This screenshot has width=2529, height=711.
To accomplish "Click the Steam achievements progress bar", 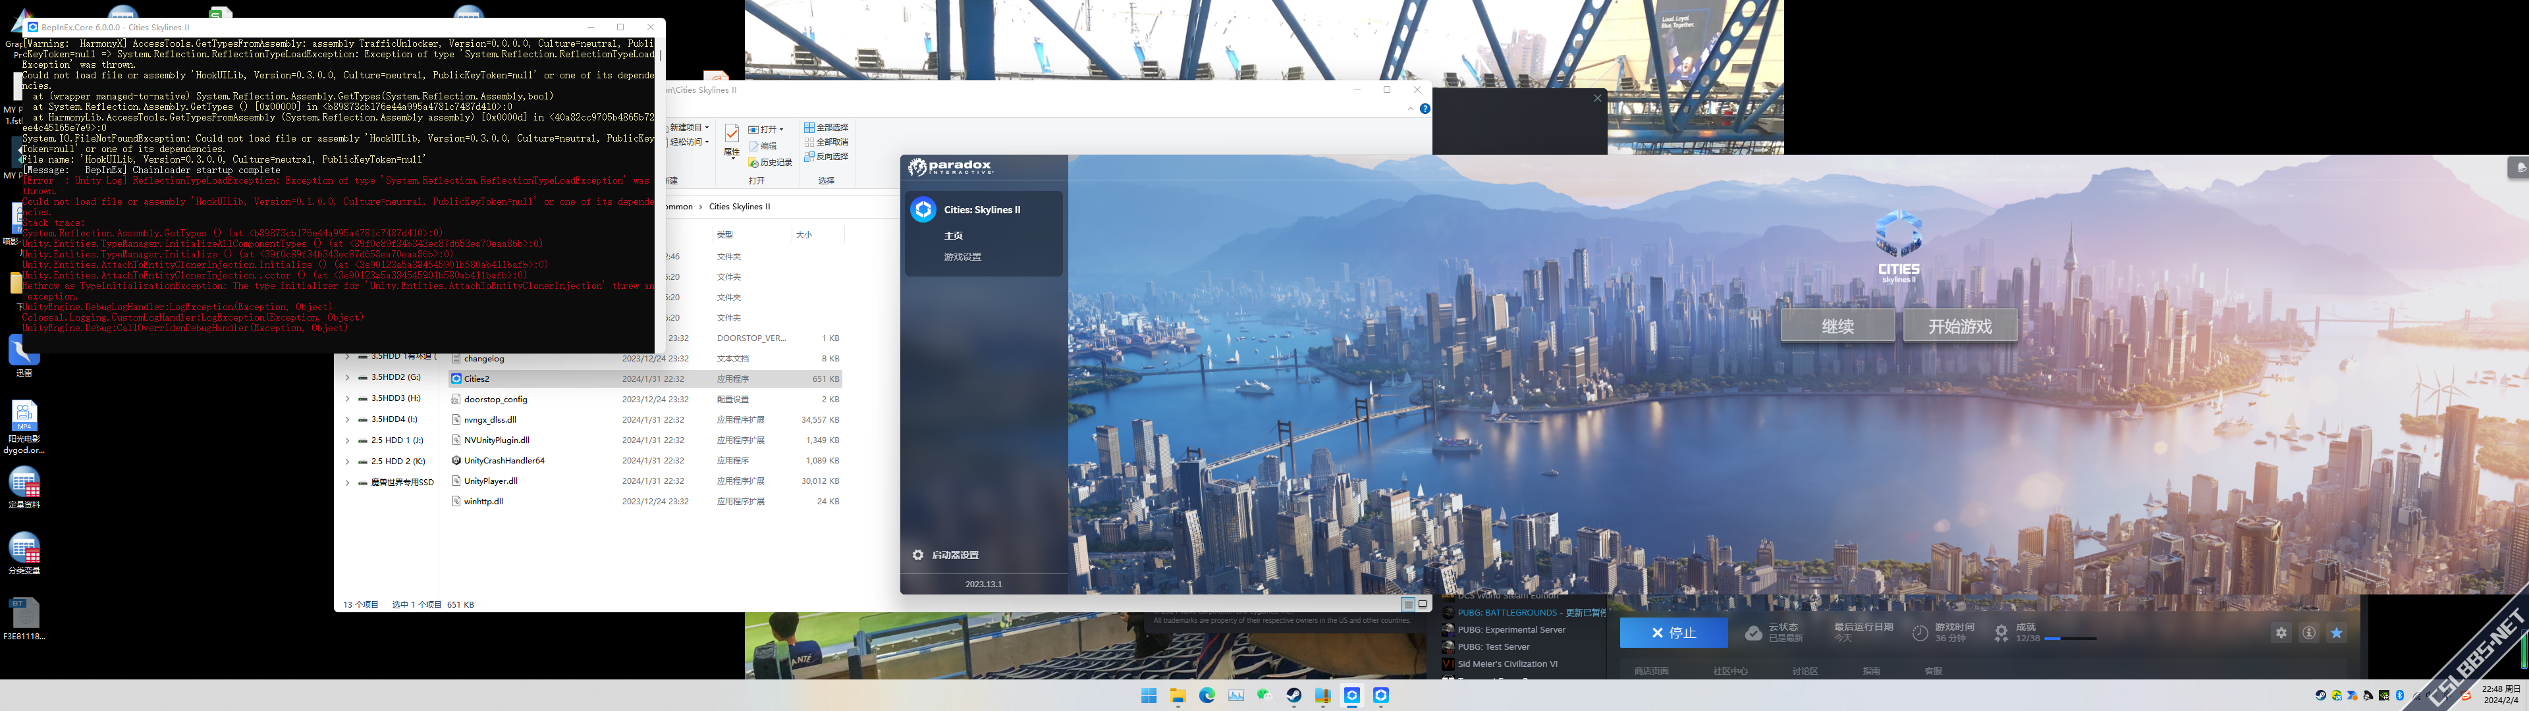I will (x=2071, y=639).
